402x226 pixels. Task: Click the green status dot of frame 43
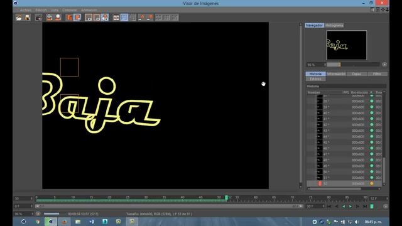(x=371, y=131)
